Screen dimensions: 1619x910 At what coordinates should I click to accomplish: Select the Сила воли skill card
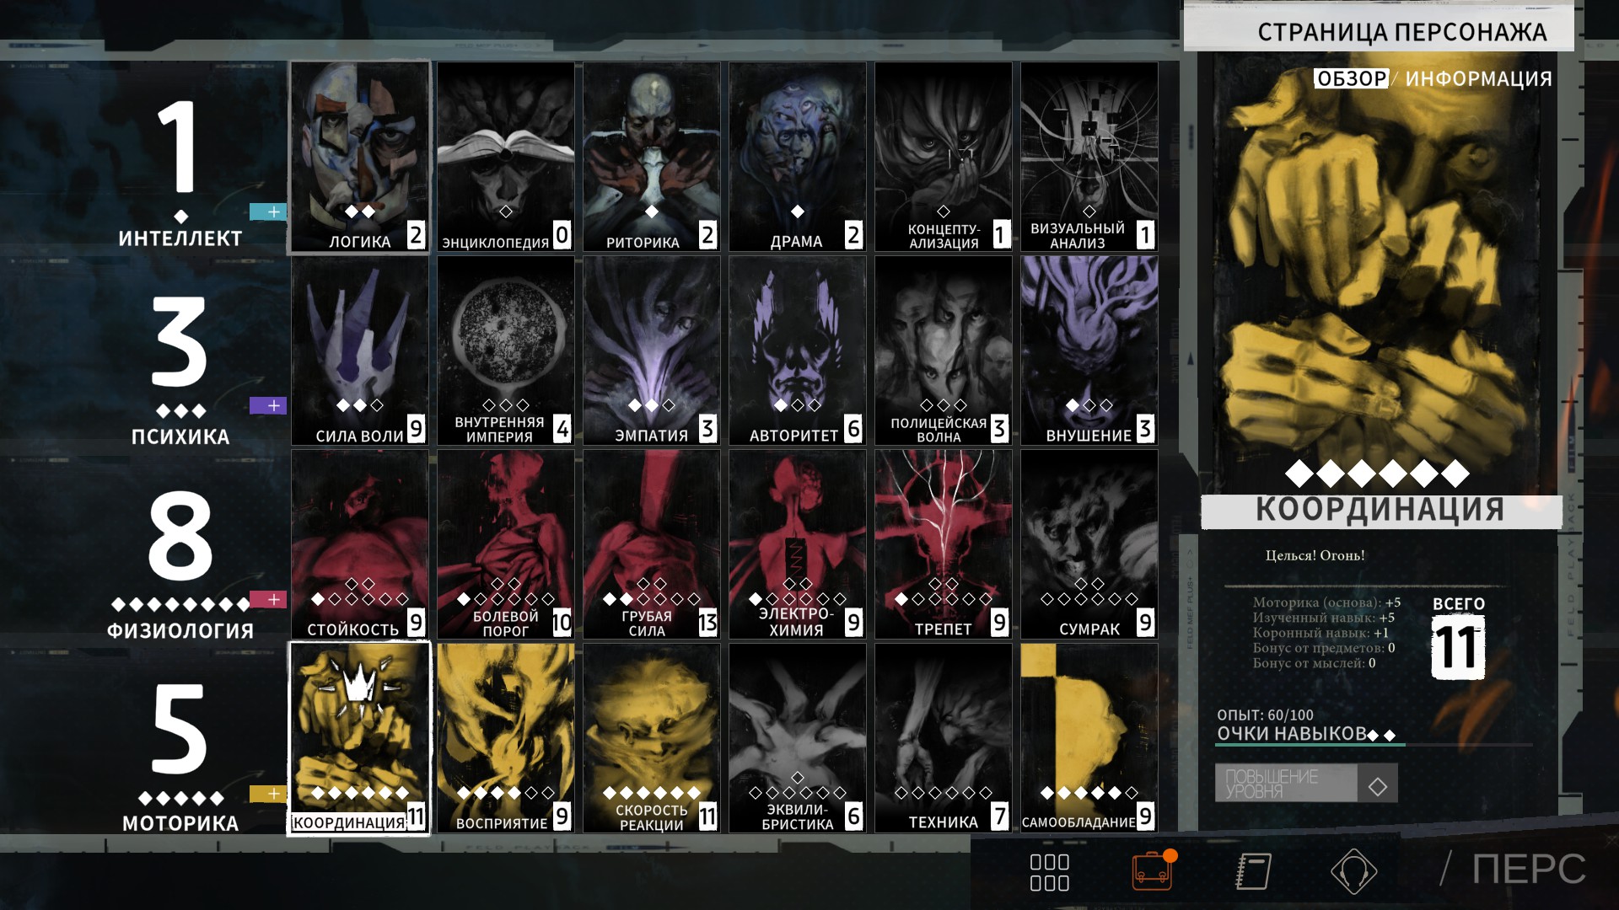360,351
